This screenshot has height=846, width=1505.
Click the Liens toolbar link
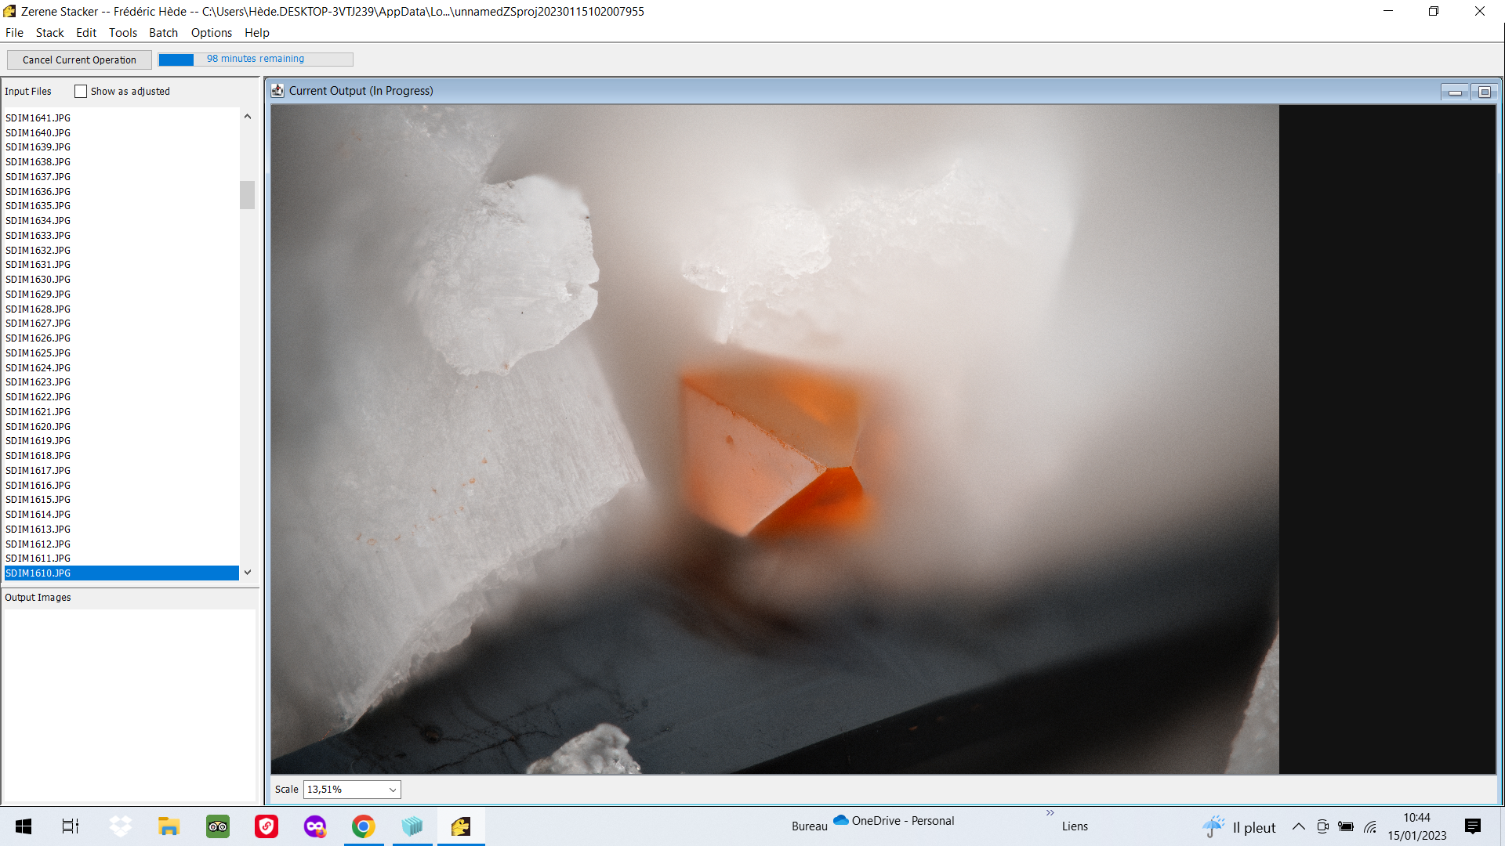(1075, 826)
